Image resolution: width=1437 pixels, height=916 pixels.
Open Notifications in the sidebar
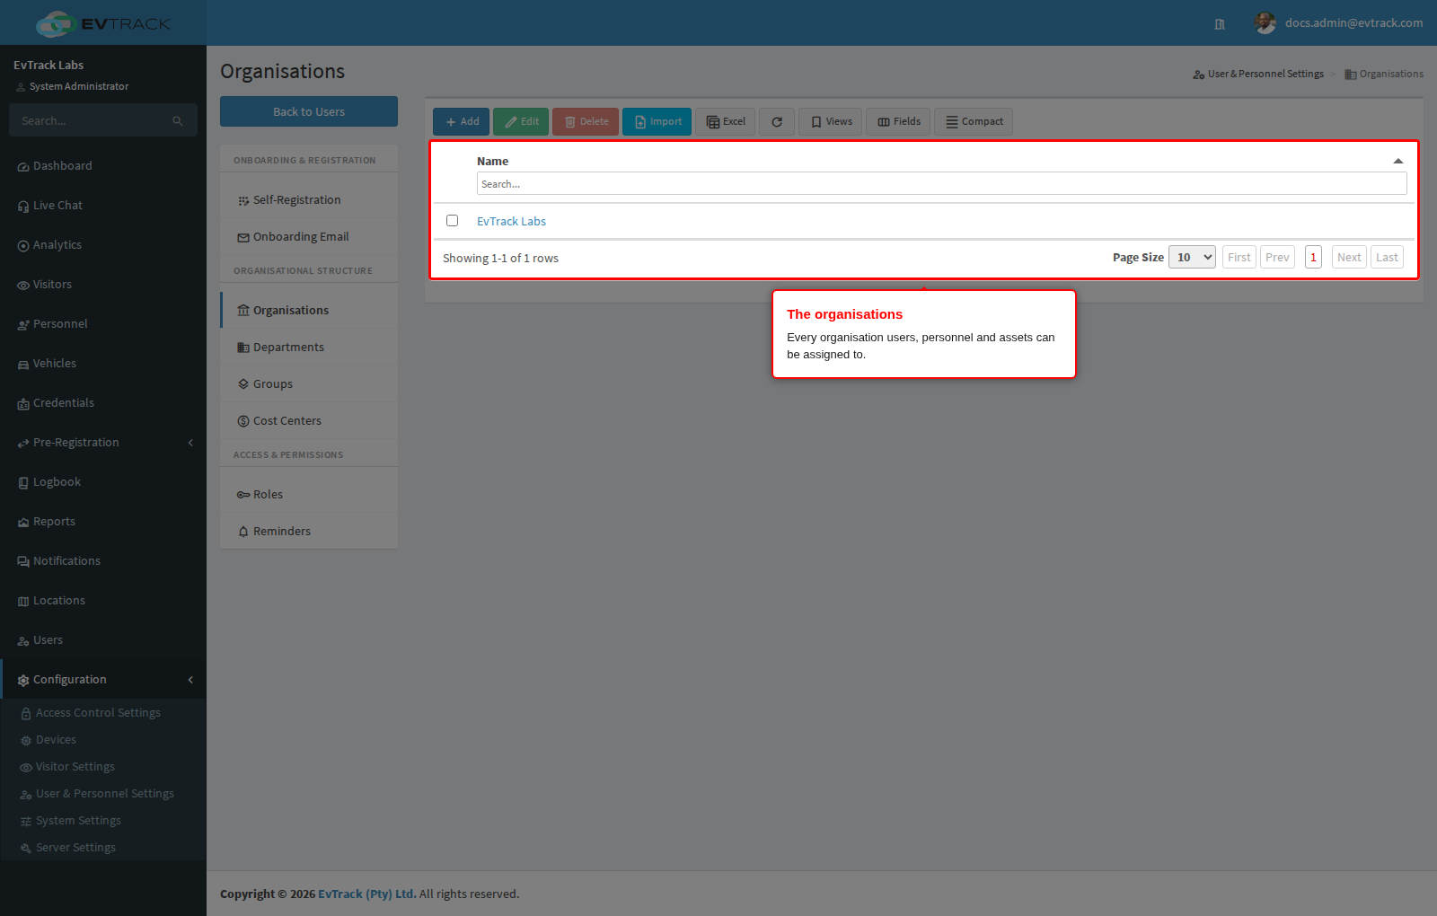coord(103,561)
